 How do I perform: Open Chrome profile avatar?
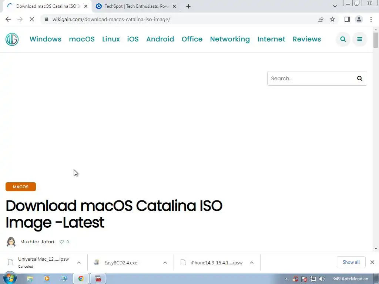359,19
